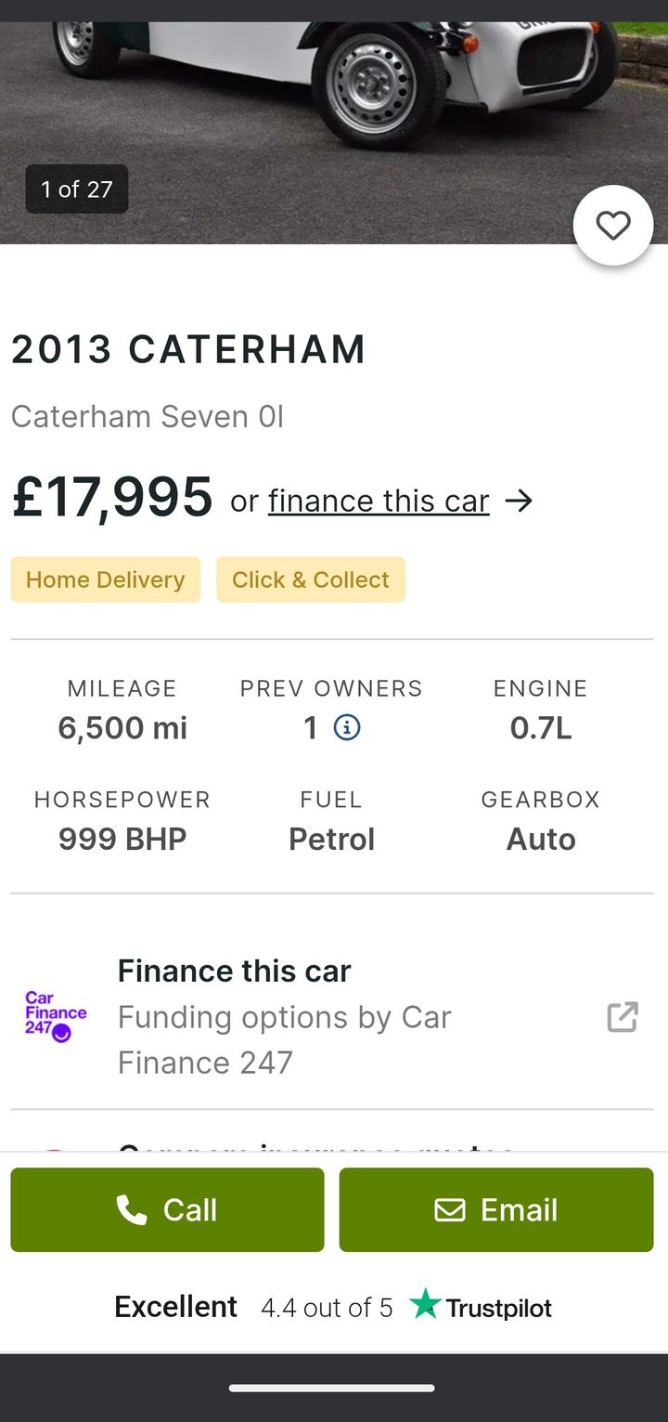
Task: Tap the £17,995 price
Action: pos(112,498)
